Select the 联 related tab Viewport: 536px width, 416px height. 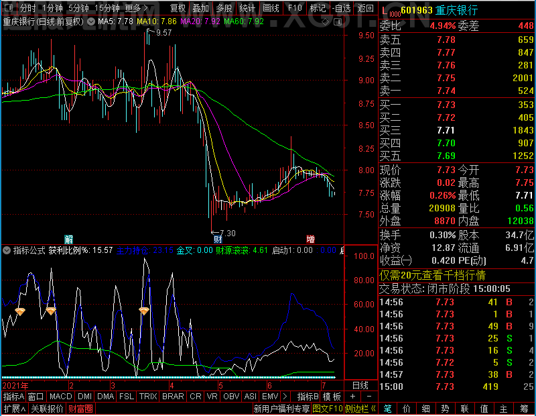tap(464, 409)
